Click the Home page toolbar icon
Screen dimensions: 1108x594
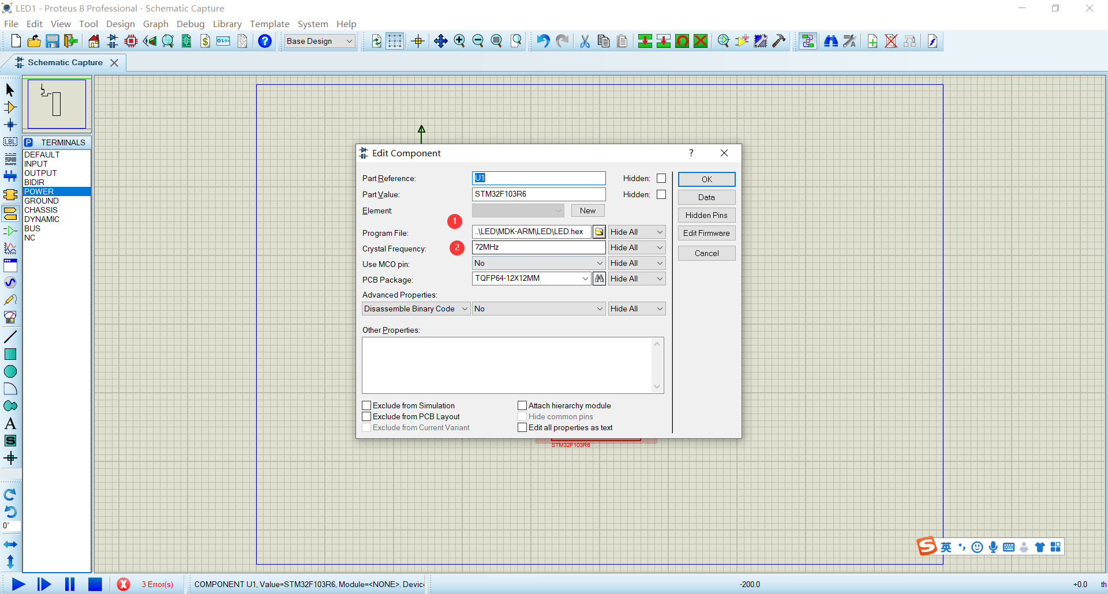coord(93,41)
